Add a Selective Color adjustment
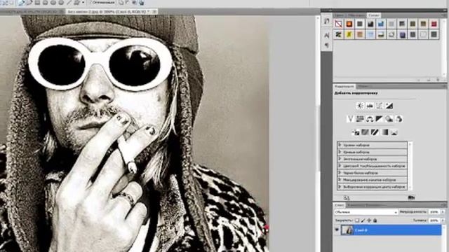The height and width of the screenshot is (252, 449). (394, 132)
